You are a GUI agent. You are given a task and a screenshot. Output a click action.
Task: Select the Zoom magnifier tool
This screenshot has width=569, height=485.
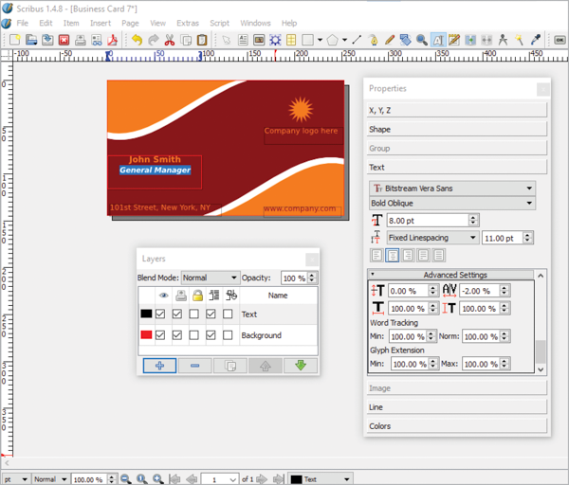click(x=422, y=40)
